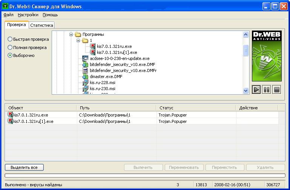Image resolution: width=290 pixels, height=190 pixels.
Task: Click the scan progress bar
Action: [x=145, y=175]
